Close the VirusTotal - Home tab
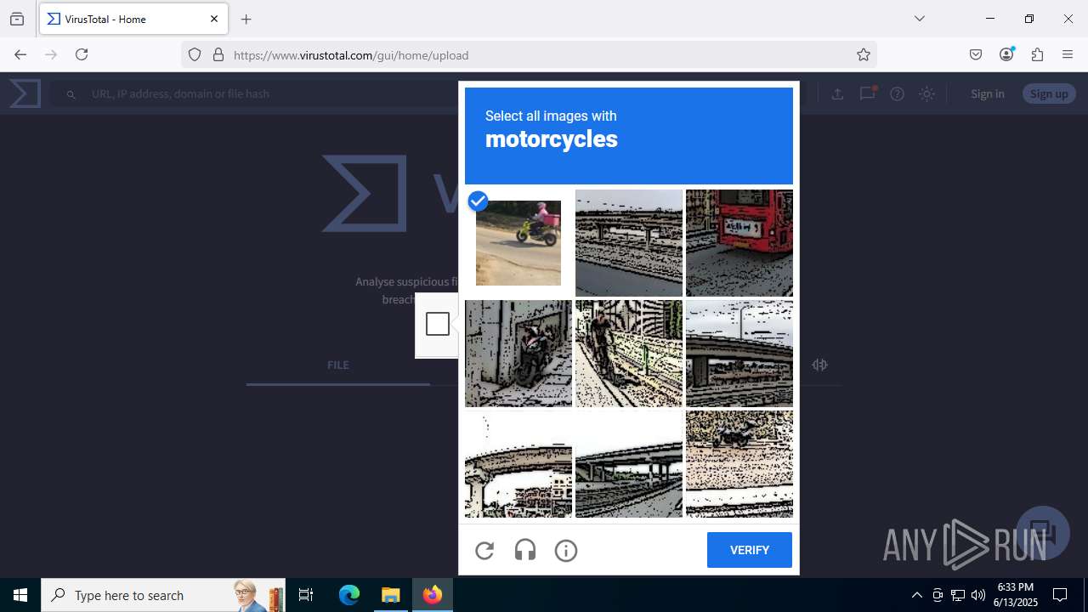This screenshot has height=612, width=1088. click(x=214, y=19)
